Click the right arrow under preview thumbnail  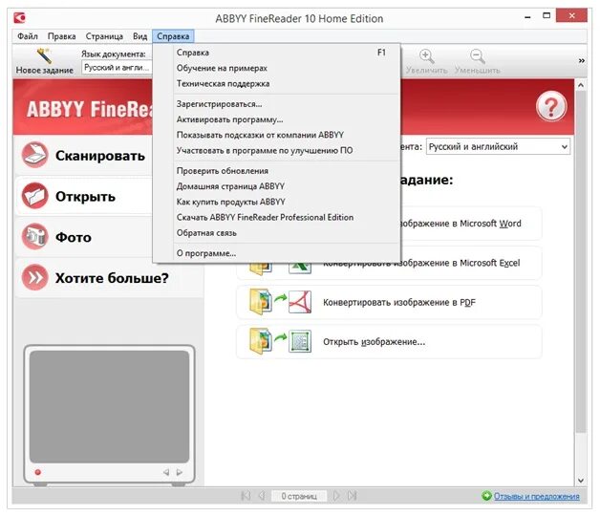pos(180,472)
